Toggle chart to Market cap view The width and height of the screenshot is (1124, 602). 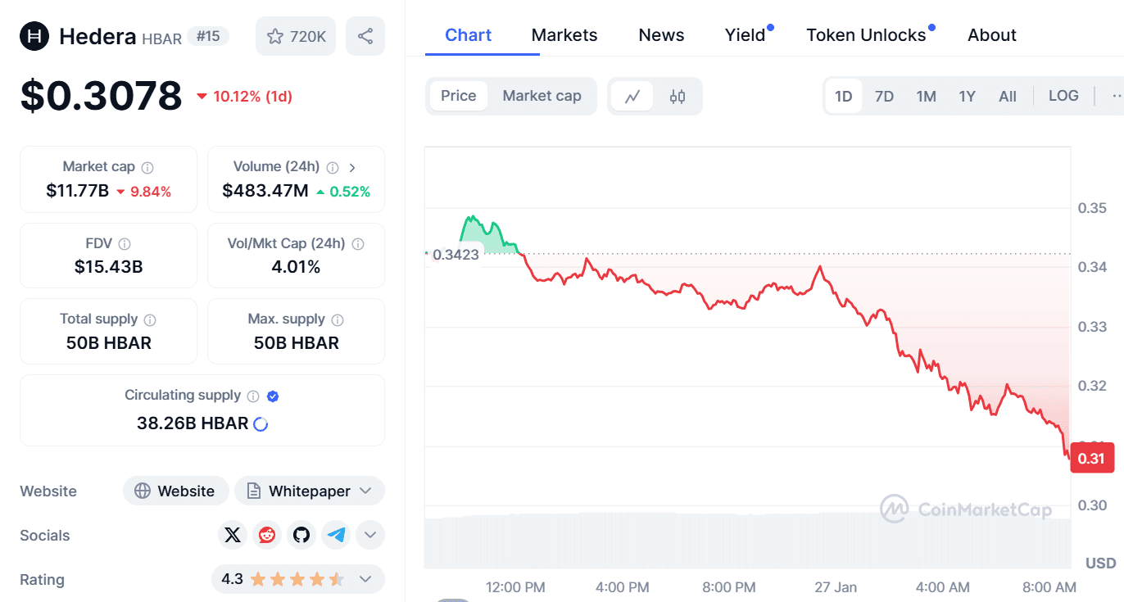click(542, 96)
